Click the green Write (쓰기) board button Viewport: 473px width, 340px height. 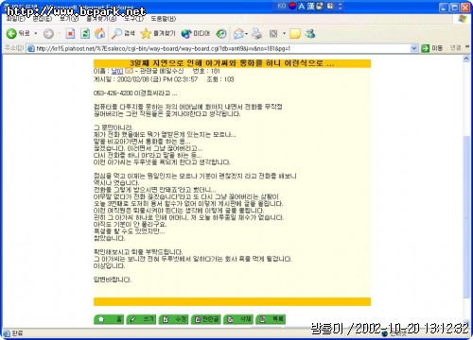point(141,319)
